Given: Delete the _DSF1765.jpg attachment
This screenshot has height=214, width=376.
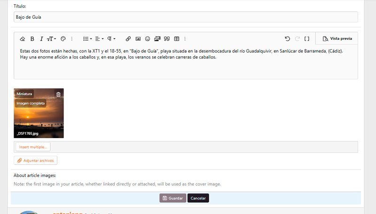Looking at the screenshot, I should click(58, 94).
